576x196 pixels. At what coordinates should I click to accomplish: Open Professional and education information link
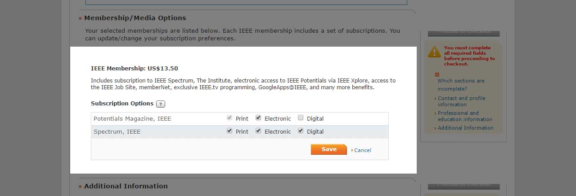click(x=465, y=116)
